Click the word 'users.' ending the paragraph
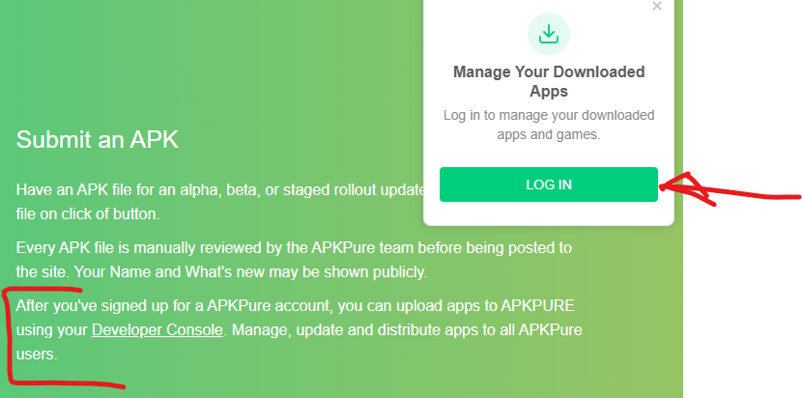The height and width of the screenshot is (398, 802). click(x=37, y=354)
